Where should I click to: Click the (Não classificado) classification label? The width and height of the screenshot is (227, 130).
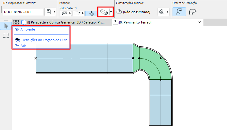coord(136,12)
